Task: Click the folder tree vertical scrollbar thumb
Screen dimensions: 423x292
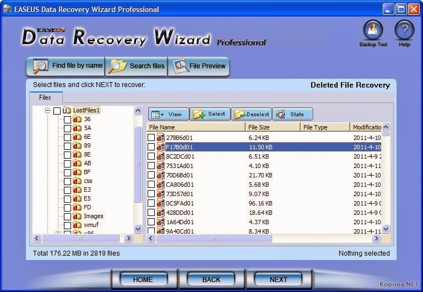Action: click(138, 164)
